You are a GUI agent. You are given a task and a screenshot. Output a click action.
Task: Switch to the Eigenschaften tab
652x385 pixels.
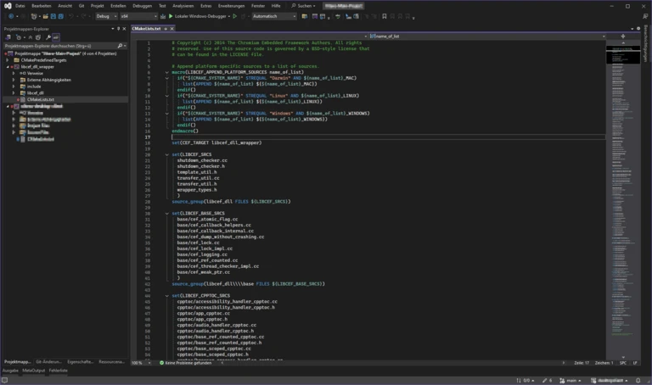click(81, 362)
